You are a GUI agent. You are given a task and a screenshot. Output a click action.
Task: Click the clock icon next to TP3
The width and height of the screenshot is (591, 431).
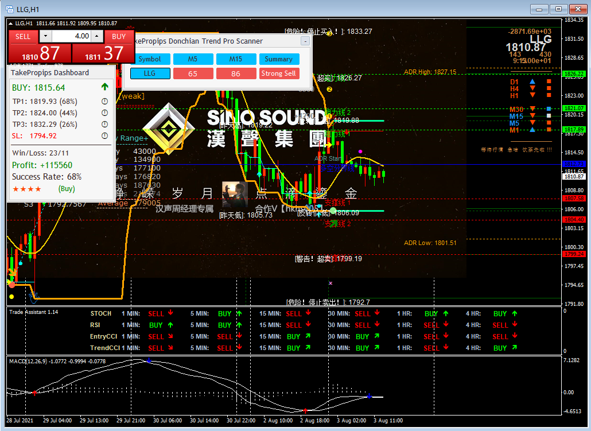105,125
